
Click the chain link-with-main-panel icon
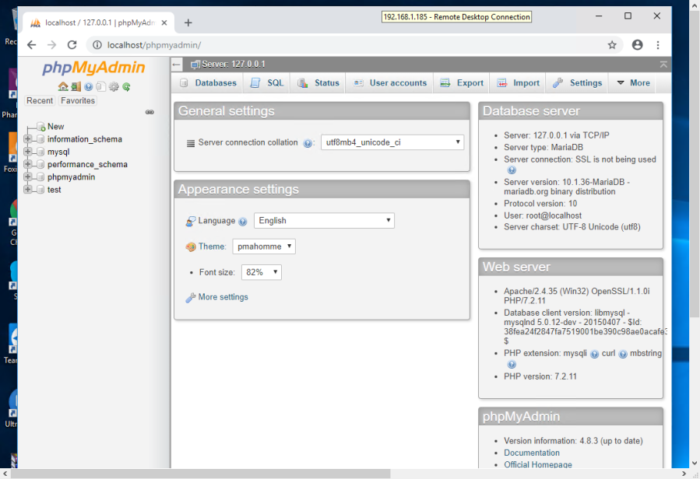(149, 112)
